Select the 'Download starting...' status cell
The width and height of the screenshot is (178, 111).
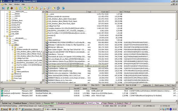52,91
